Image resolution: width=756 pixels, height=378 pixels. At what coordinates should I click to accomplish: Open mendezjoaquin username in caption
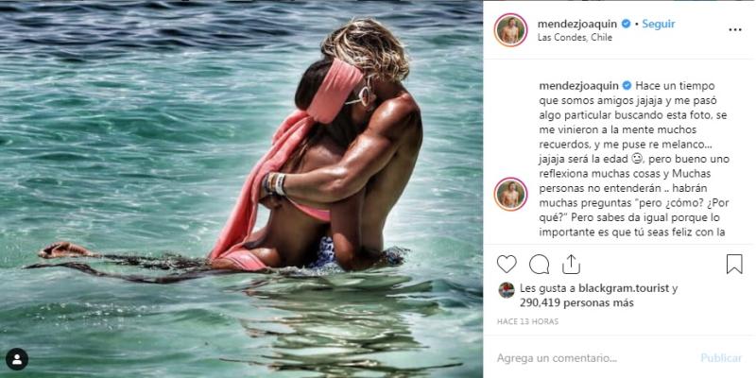coord(577,86)
